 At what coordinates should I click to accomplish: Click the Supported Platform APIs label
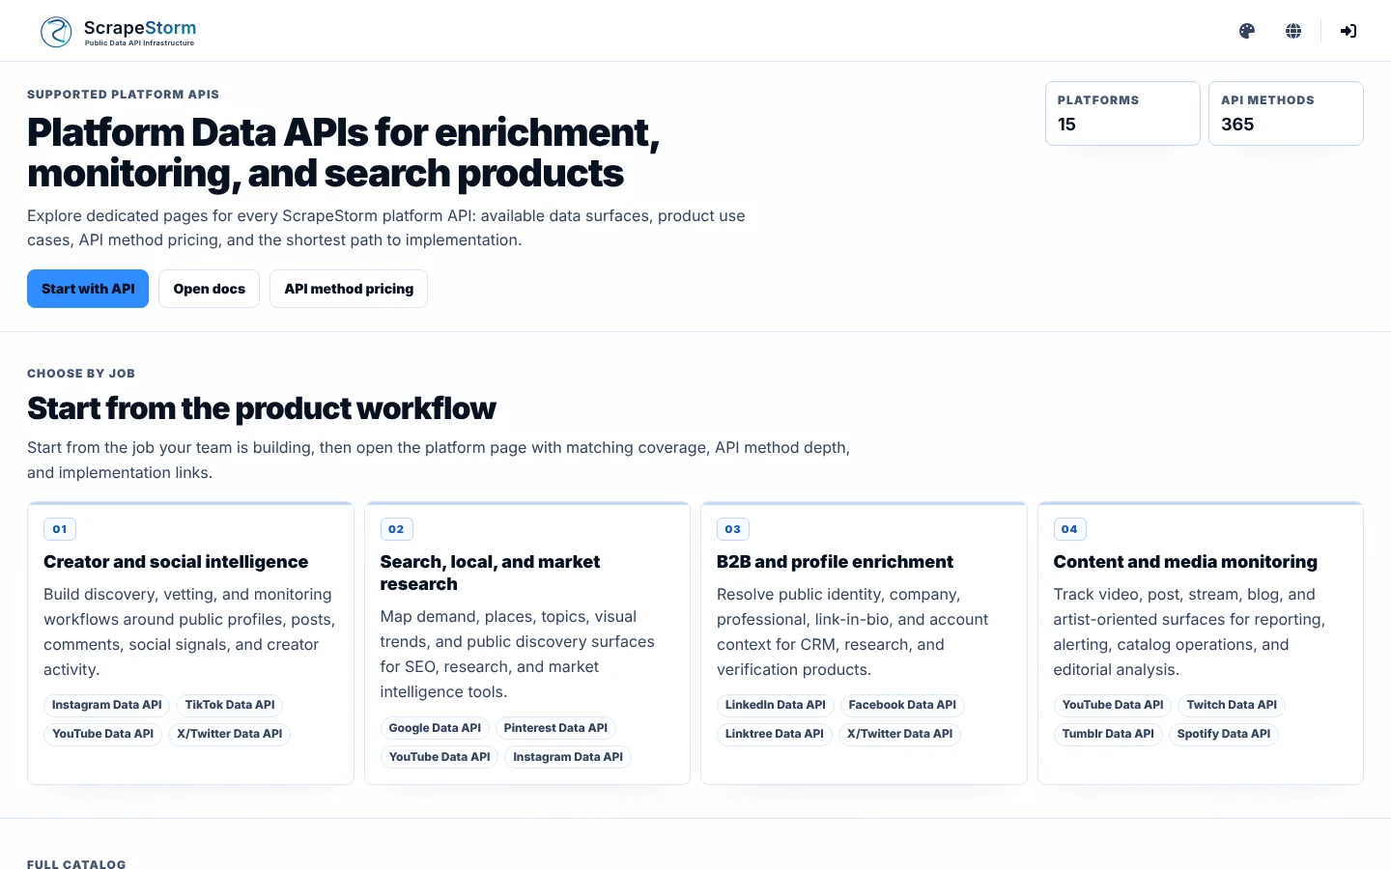coord(123,95)
